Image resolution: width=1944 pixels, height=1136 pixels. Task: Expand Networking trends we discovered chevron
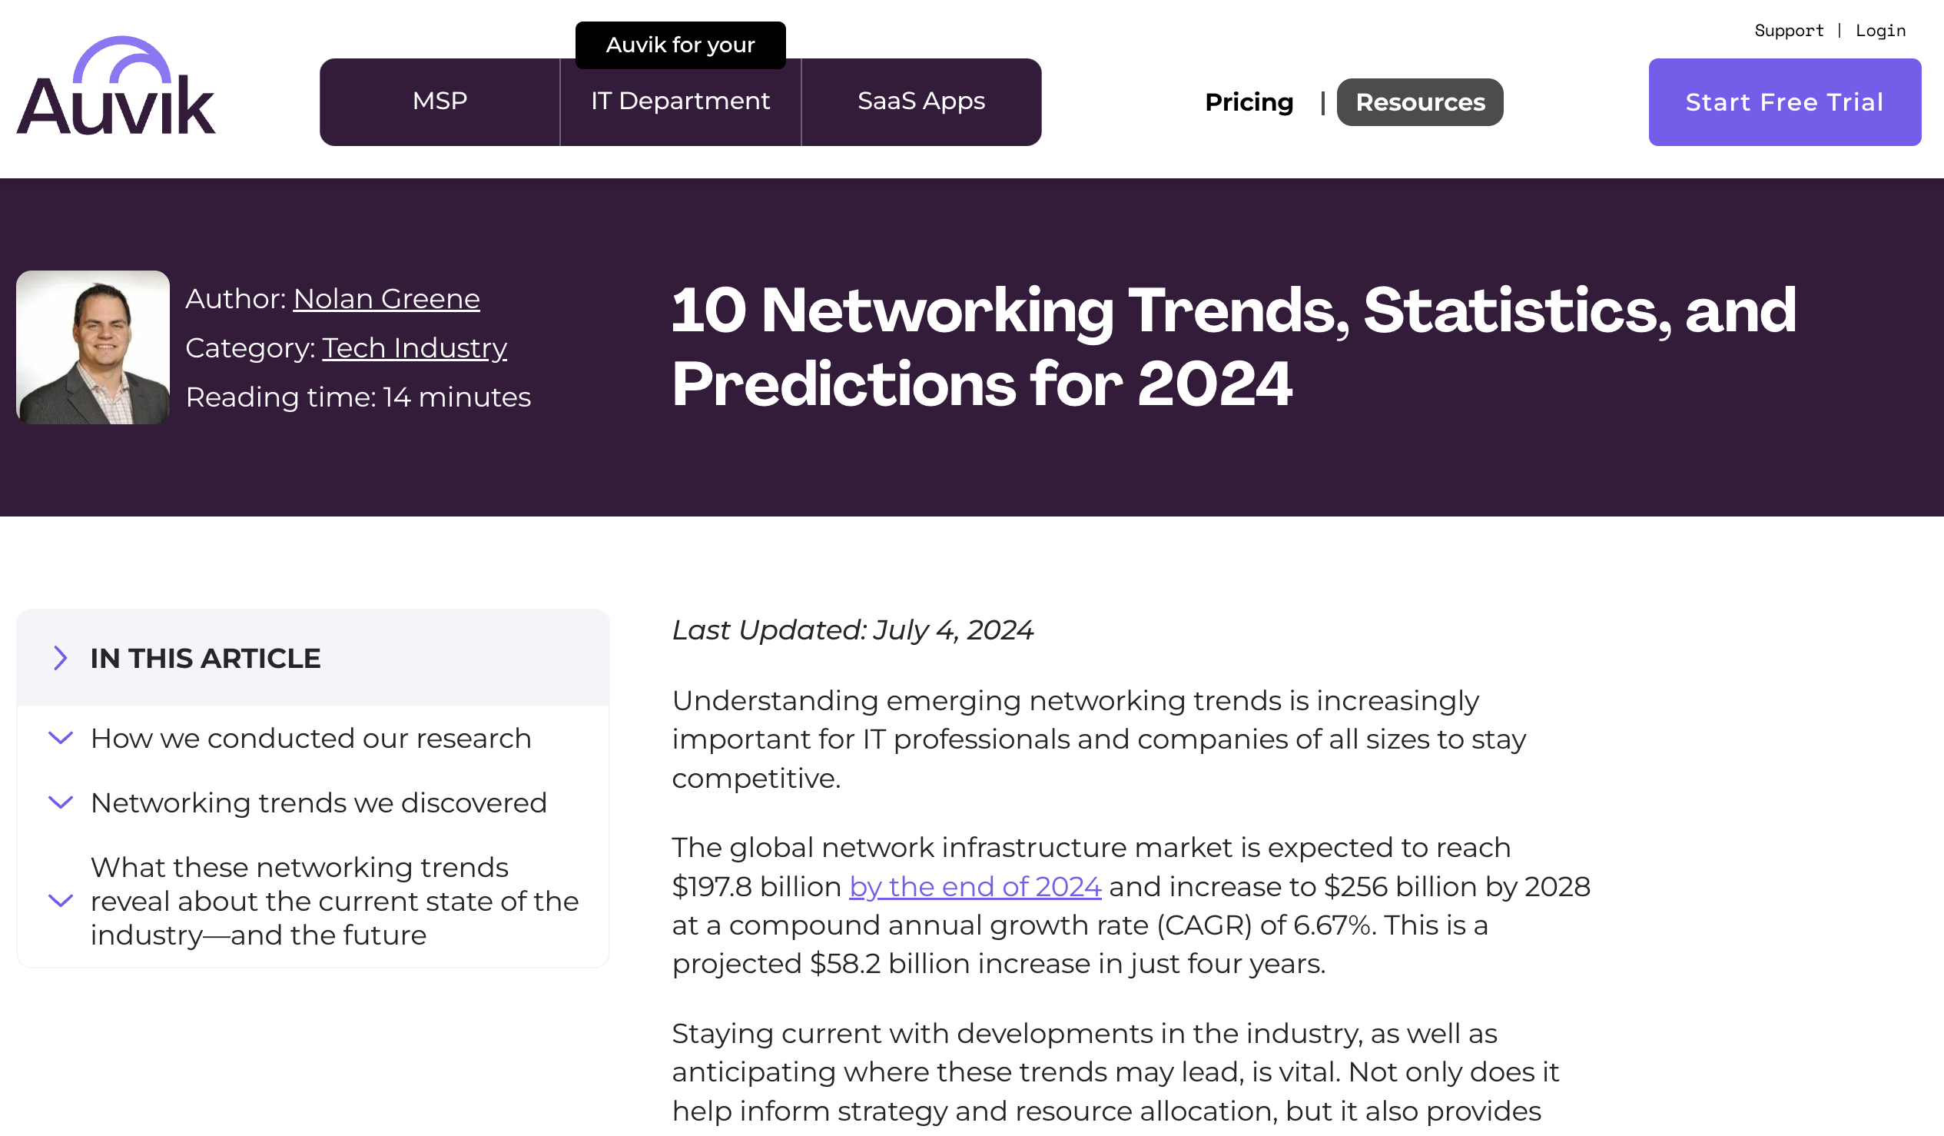tap(60, 802)
